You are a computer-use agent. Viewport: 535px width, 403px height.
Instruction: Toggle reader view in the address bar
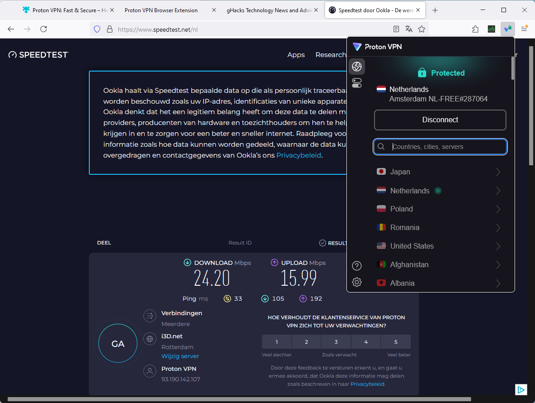point(396,29)
